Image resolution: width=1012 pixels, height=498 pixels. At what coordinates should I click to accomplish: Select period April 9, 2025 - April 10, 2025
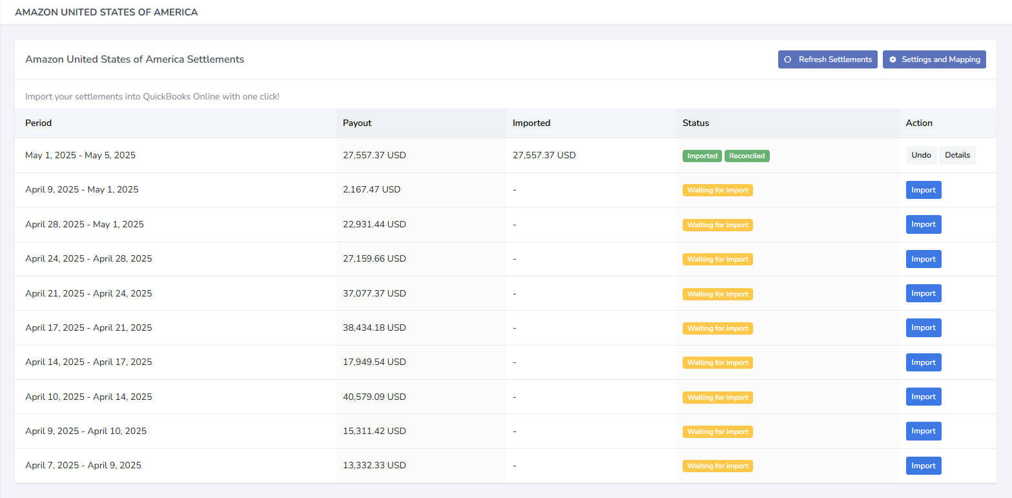coord(86,431)
